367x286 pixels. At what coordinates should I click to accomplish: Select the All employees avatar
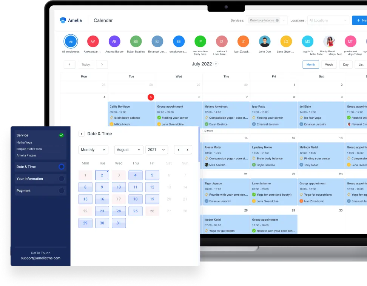(71, 42)
